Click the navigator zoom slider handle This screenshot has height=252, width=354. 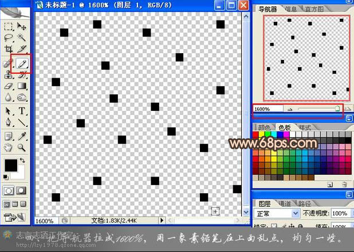(x=337, y=109)
